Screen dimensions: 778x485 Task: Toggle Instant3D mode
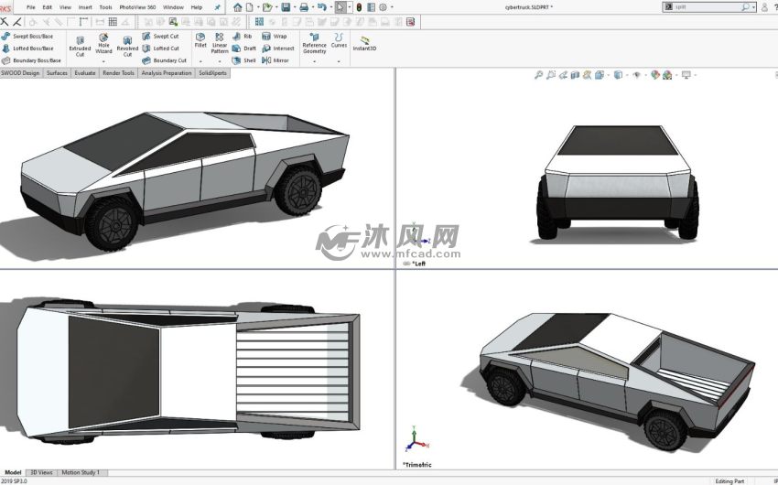coord(364,43)
